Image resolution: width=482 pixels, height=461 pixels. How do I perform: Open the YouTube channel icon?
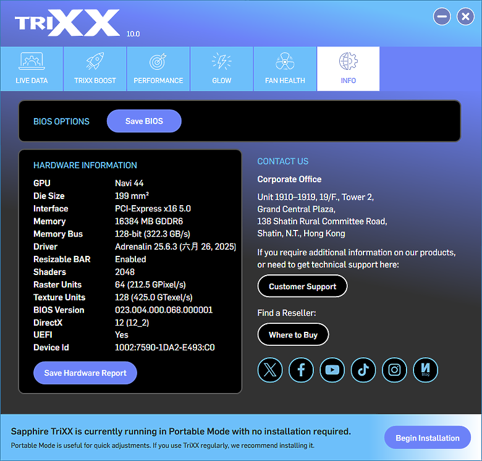coord(332,370)
